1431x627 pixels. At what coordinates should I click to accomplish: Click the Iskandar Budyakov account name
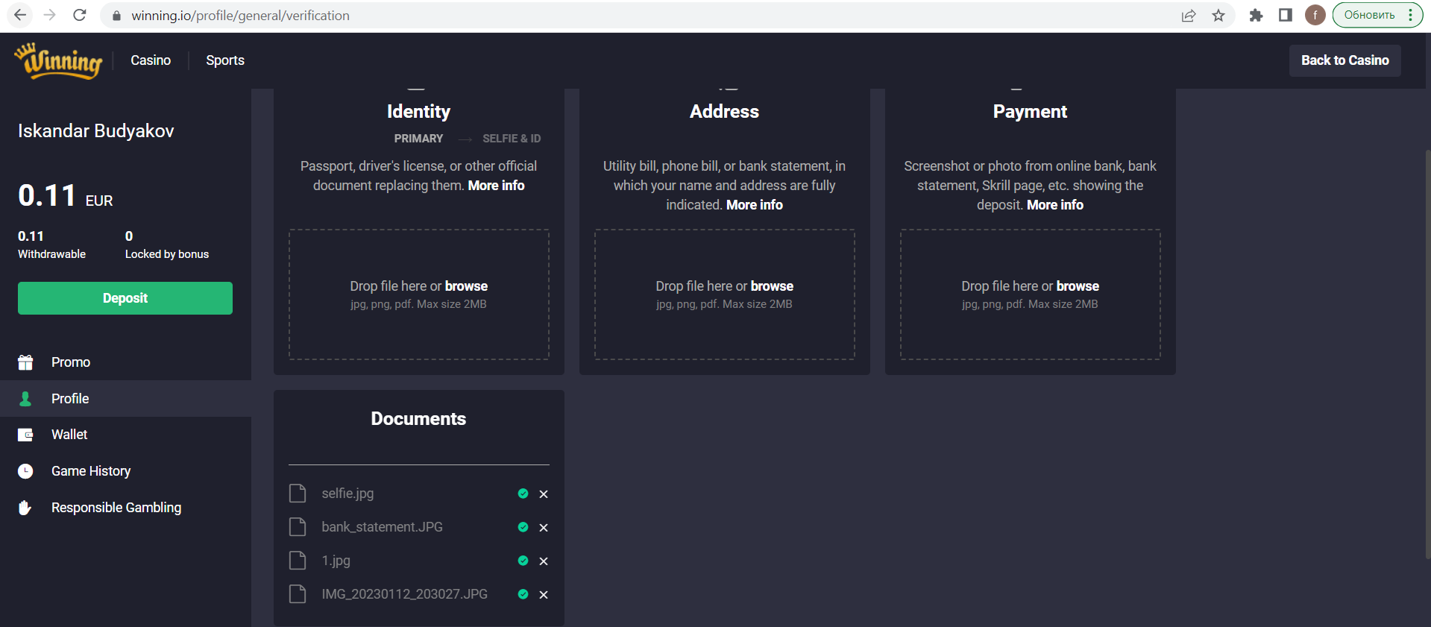click(x=96, y=131)
